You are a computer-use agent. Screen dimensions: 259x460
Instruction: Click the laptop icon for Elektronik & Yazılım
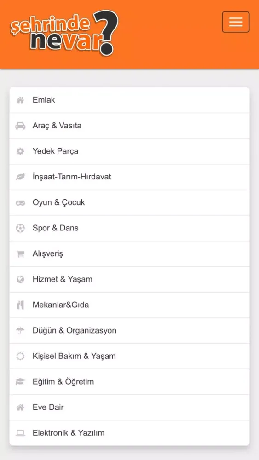[20, 433]
